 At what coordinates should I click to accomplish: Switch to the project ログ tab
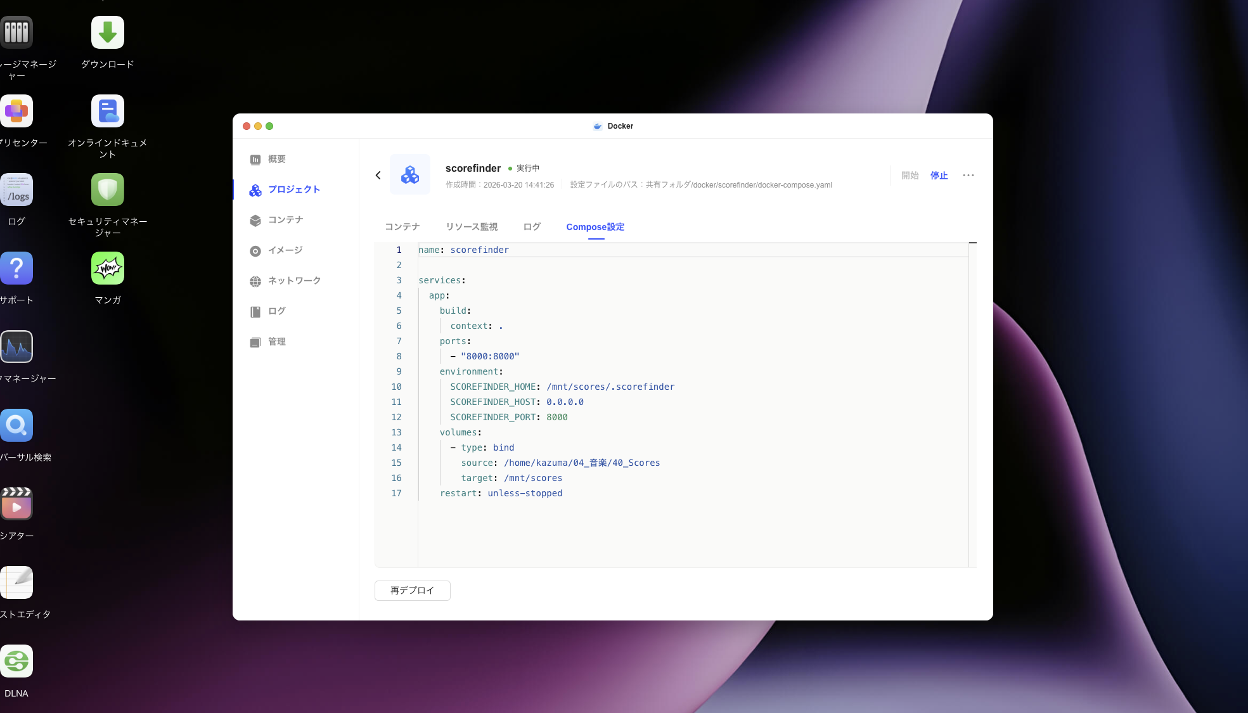pyautogui.click(x=531, y=227)
